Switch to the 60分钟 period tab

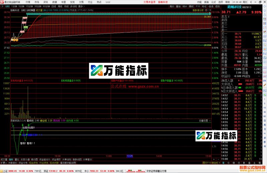tap(46, 6)
